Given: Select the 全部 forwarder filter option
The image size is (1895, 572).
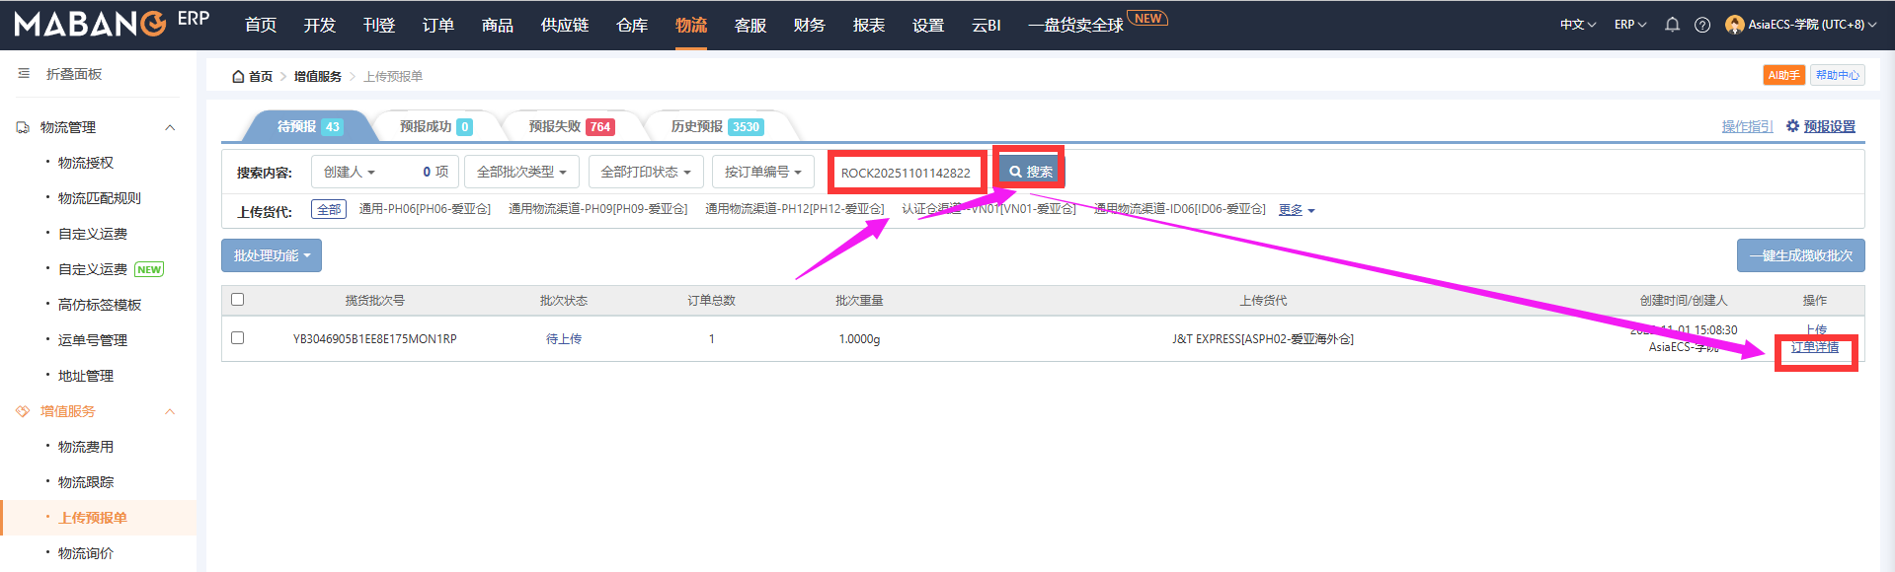Looking at the screenshot, I should coord(329,209).
